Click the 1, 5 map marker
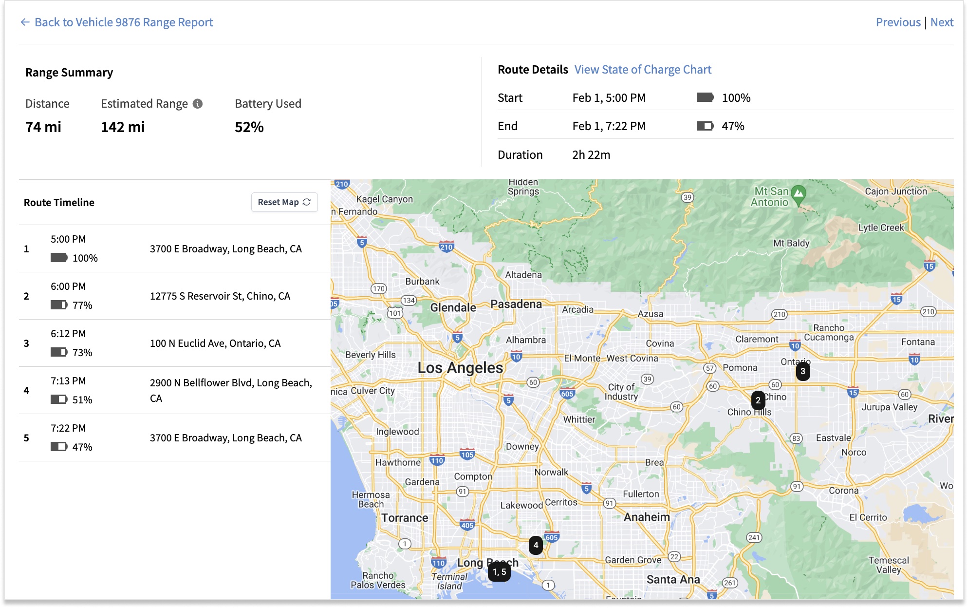The image size is (968, 608). pyautogui.click(x=499, y=572)
